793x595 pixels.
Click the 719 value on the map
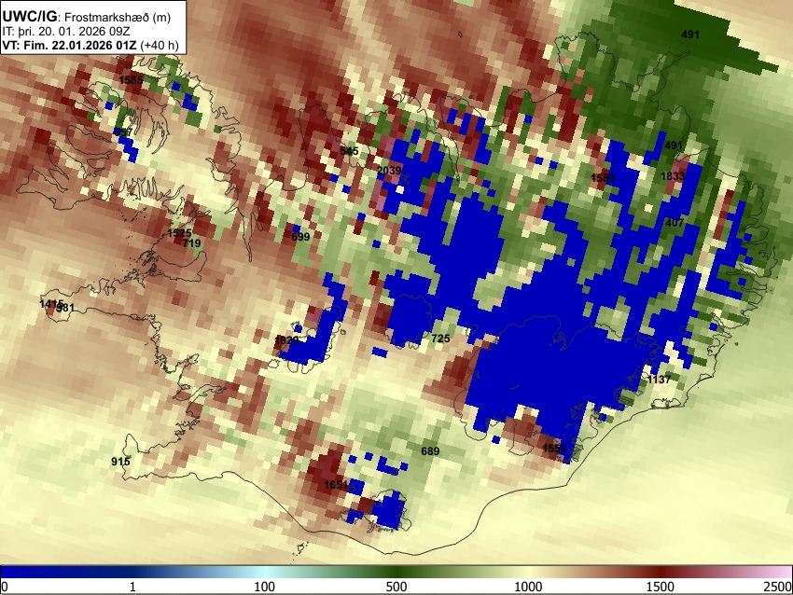[191, 243]
